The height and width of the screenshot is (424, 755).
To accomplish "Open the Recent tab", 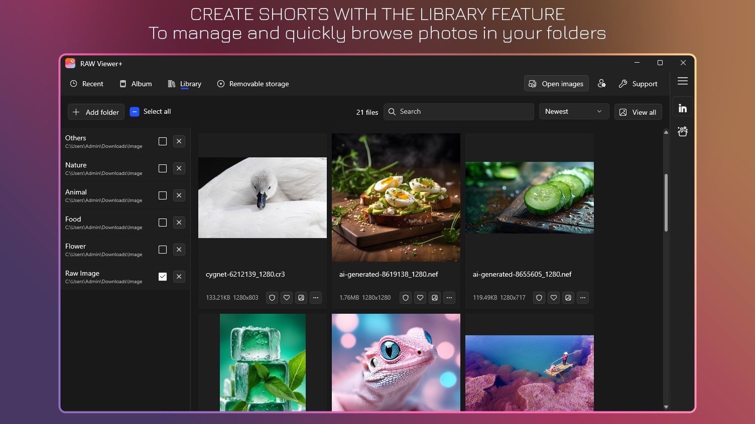I will coord(86,84).
